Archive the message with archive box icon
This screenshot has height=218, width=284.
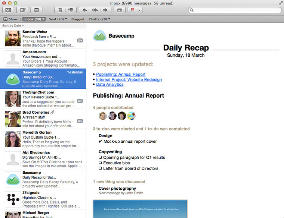(120, 10)
